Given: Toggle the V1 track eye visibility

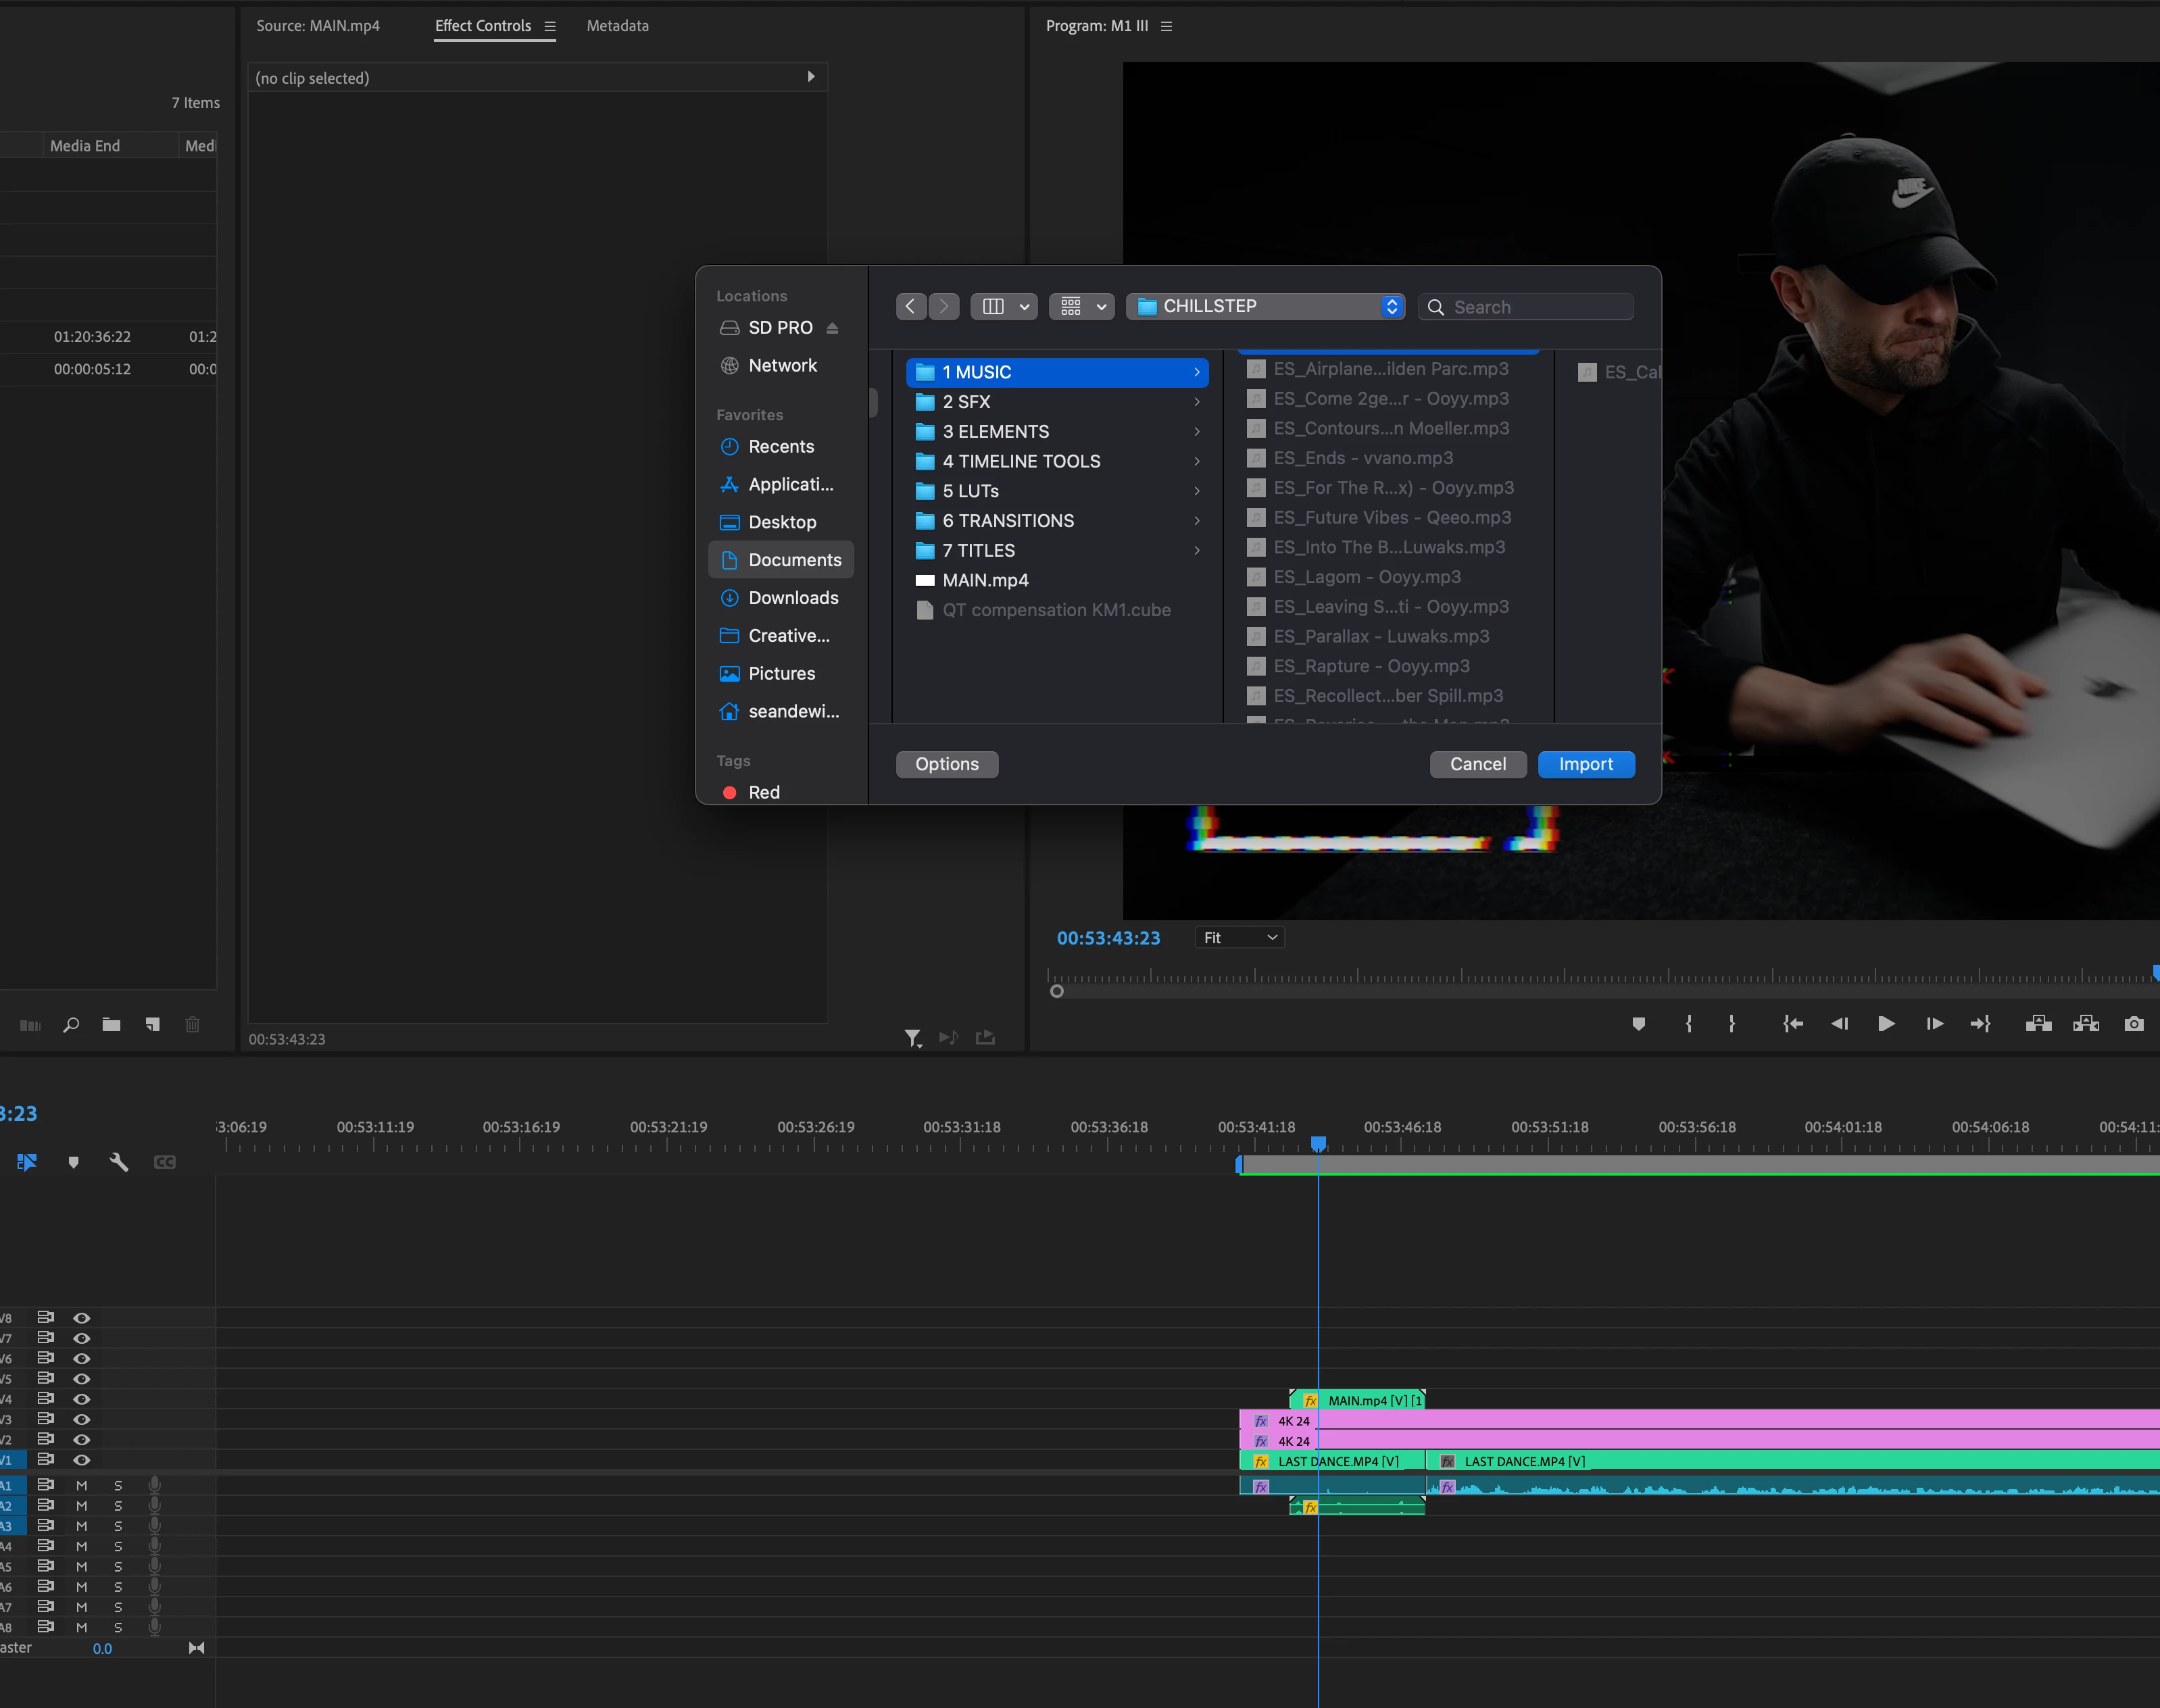Looking at the screenshot, I should [x=82, y=1460].
